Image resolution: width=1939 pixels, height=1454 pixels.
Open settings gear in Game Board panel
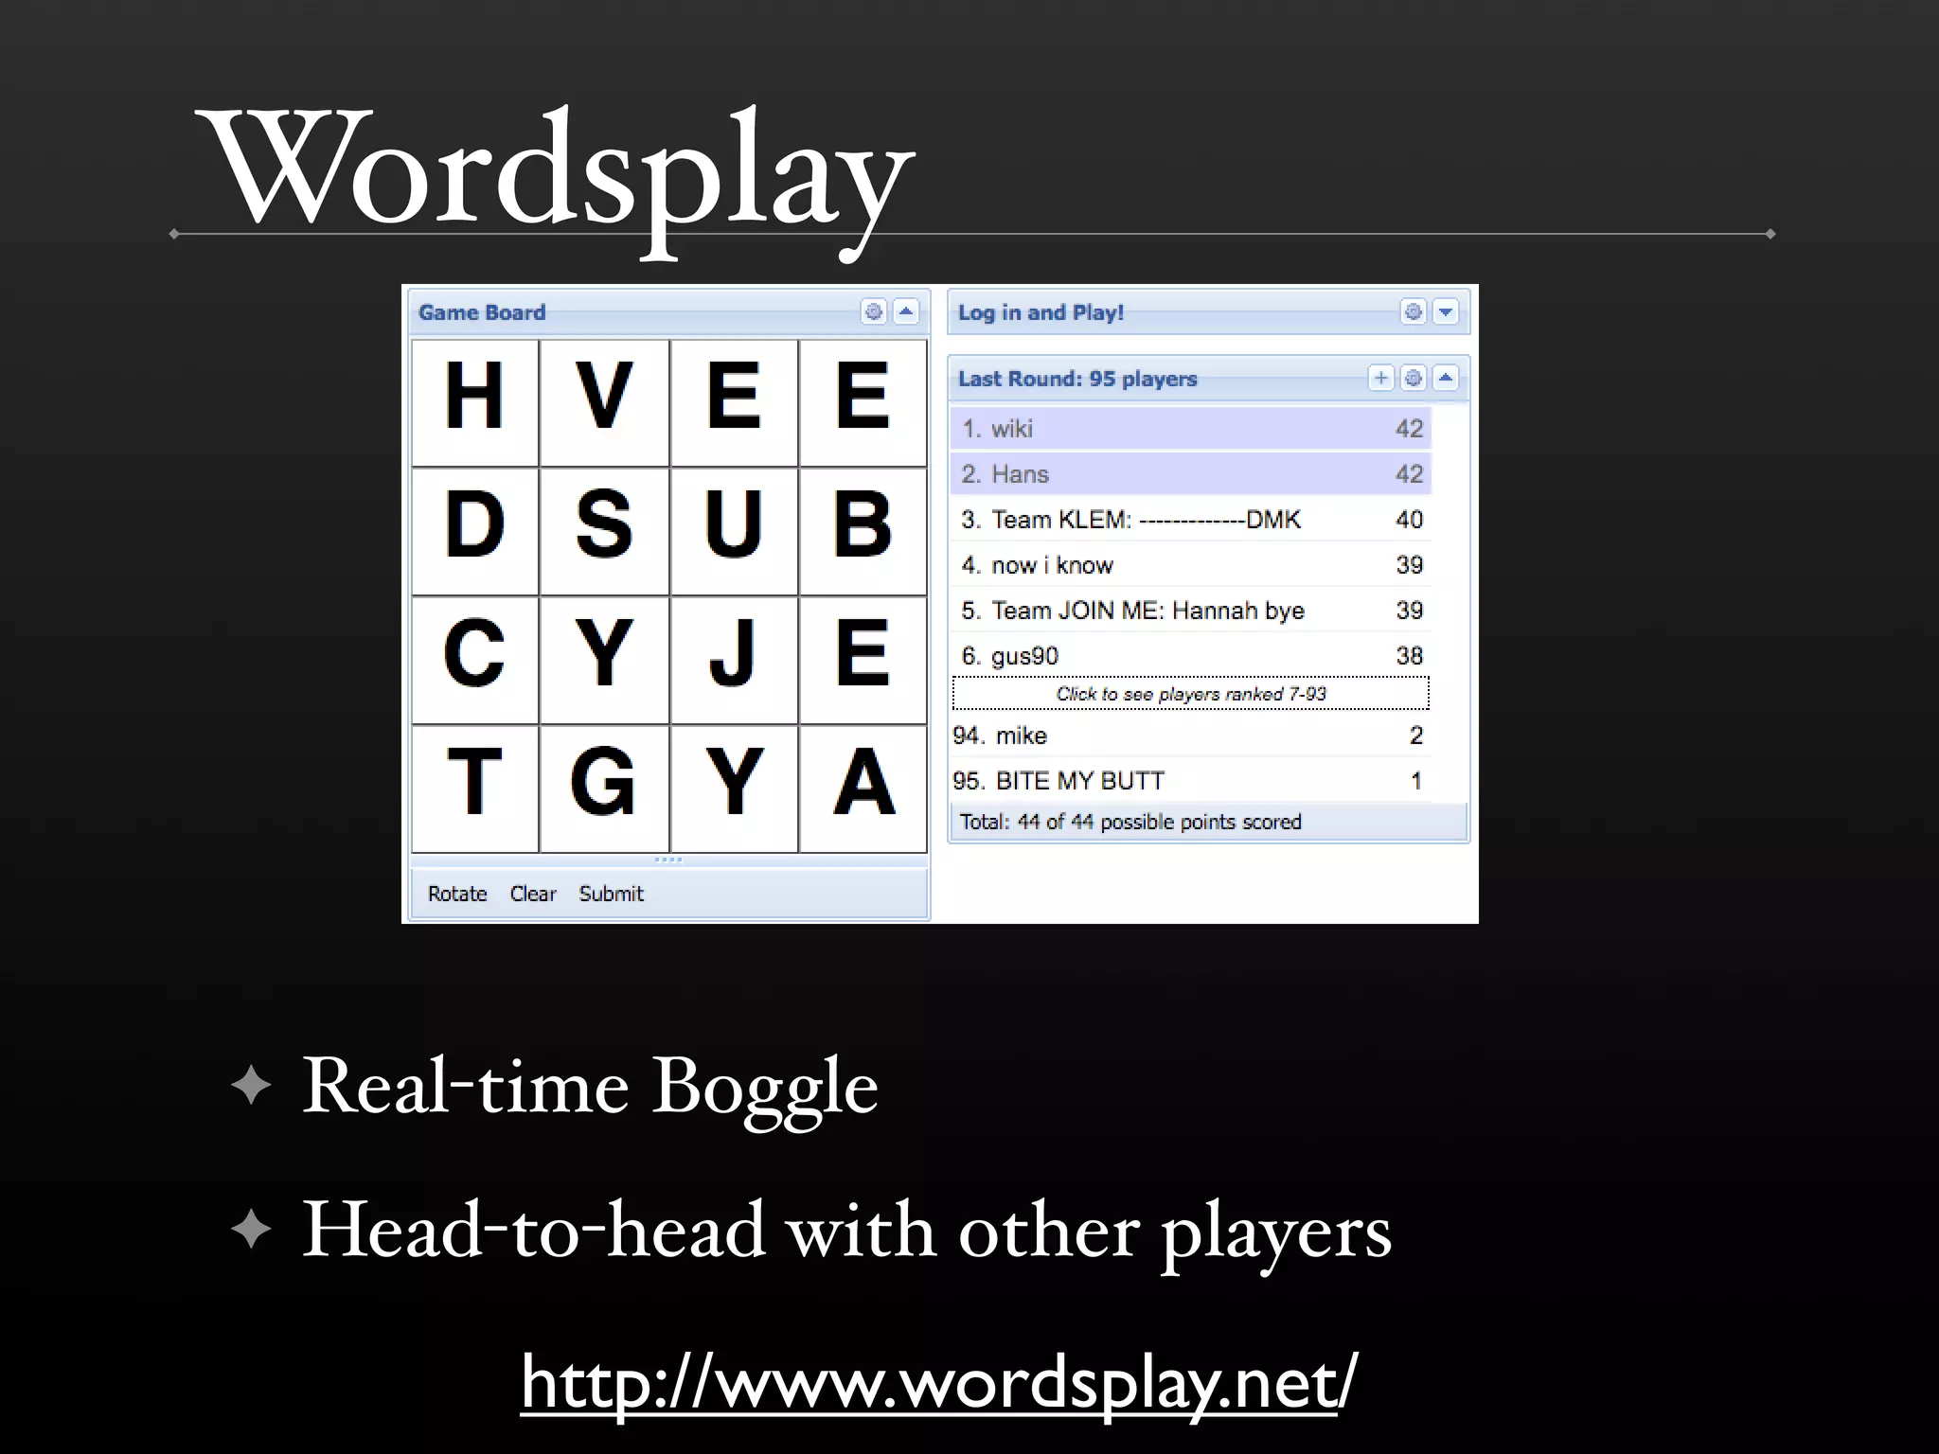[x=873, y=311]
